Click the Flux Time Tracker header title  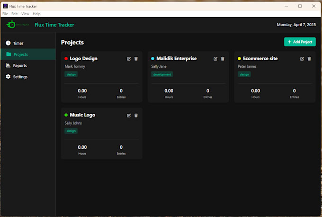[54, 25]
